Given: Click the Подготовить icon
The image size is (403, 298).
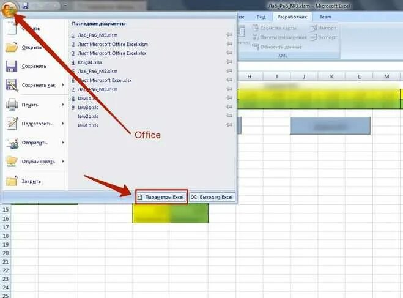Looking at the screenshot, I should click(x=12, y=124).
